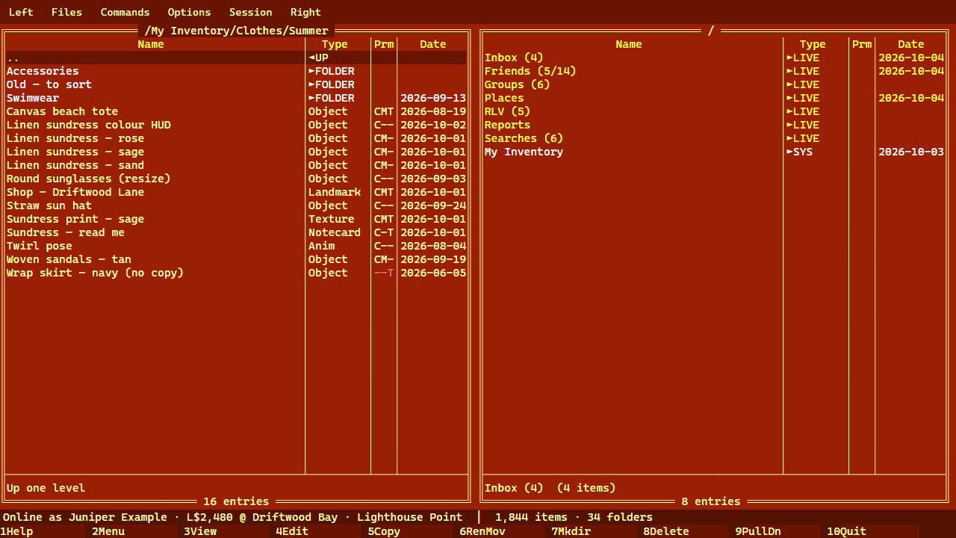Viewport: 956px width, 538px height.
Task: Select 'Sundress print - sage' texture
Action: point(236,219)
